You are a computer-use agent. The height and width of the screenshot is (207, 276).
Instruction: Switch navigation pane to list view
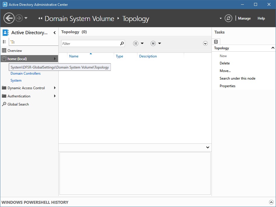click(4, 42)
